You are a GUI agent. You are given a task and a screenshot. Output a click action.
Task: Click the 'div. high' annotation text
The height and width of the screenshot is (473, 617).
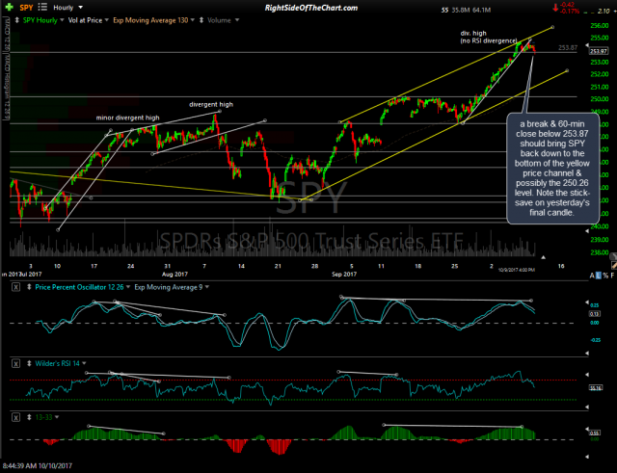click(x=473, y=34)
